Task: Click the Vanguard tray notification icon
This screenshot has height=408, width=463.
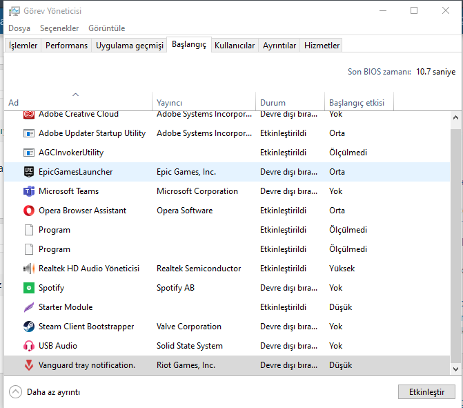Action: pos(29,365)
